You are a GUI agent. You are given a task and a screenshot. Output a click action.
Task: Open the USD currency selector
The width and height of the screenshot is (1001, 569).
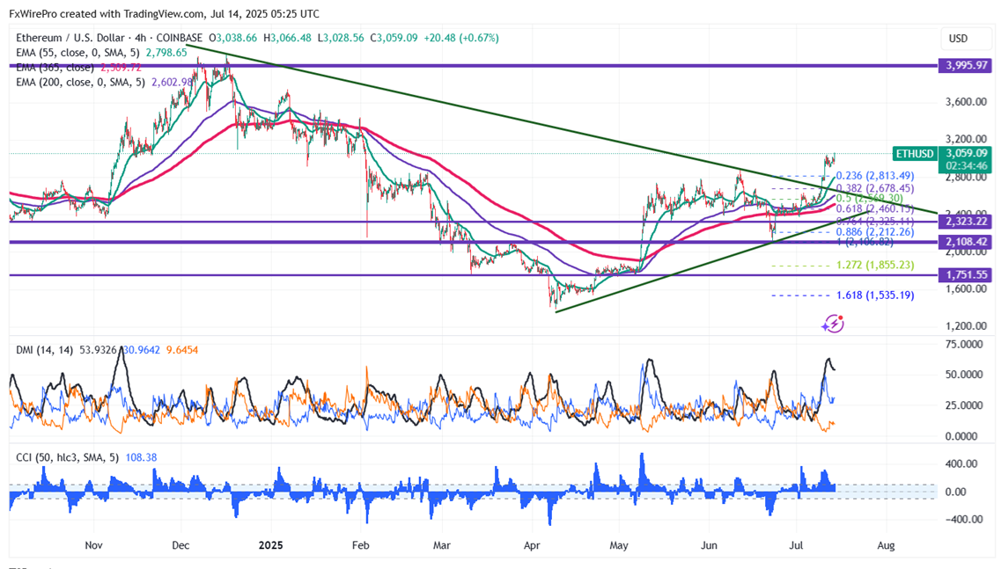(x=957, y=39)
